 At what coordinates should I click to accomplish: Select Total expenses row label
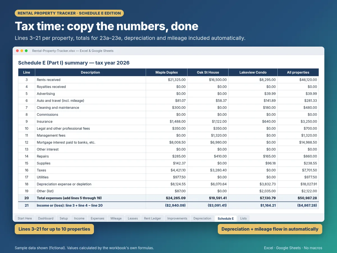(x=69, y=198)
